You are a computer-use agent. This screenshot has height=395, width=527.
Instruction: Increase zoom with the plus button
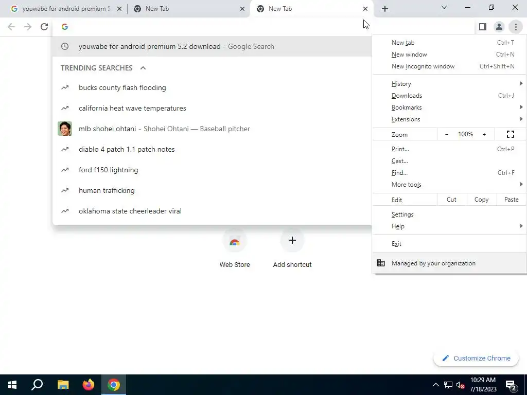484,134
